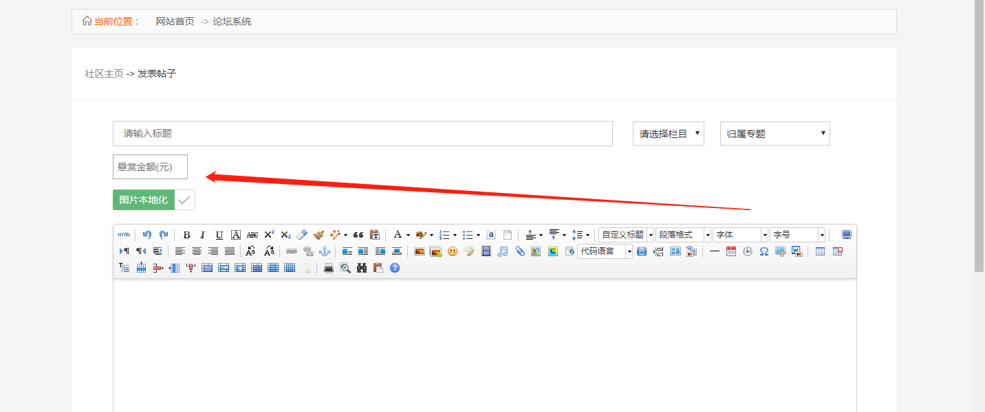Click the Bold formatting icon
Screen dimensions: 985x412
click(186, 235)
